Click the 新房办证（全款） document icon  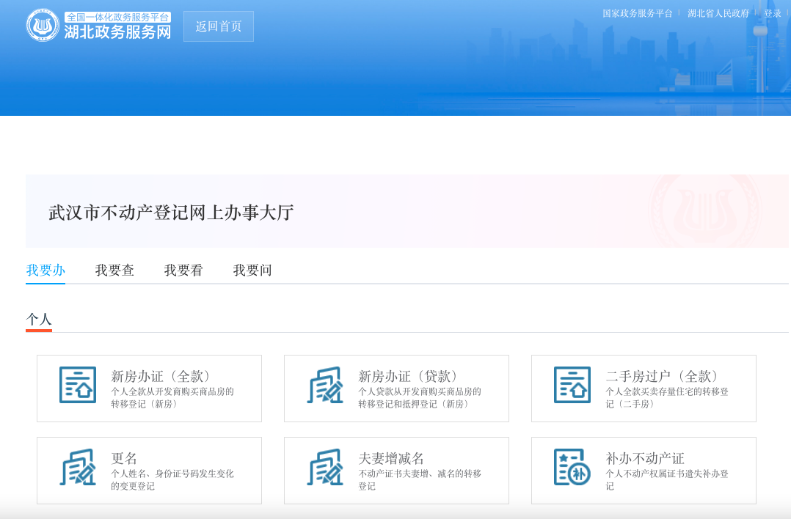(x=78, y=385)
